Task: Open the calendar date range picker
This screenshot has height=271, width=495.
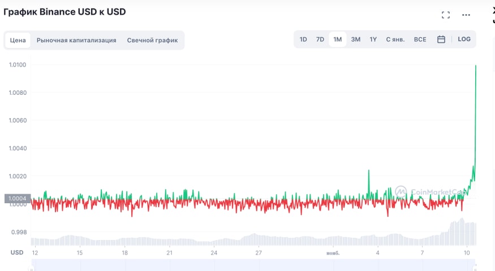Action: point(441,40)
